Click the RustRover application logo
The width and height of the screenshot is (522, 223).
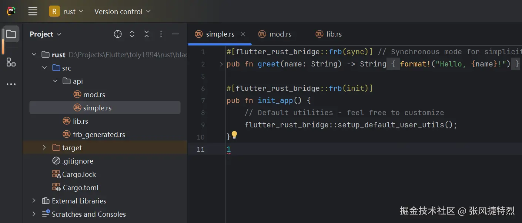(x=11, y=11)
